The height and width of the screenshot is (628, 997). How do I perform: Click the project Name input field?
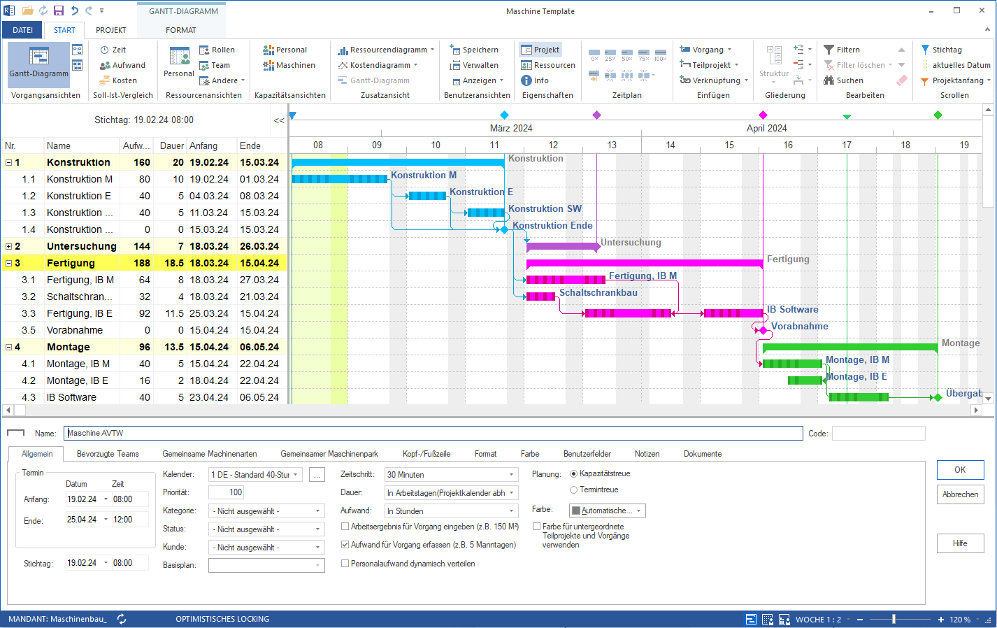(433, 434)
